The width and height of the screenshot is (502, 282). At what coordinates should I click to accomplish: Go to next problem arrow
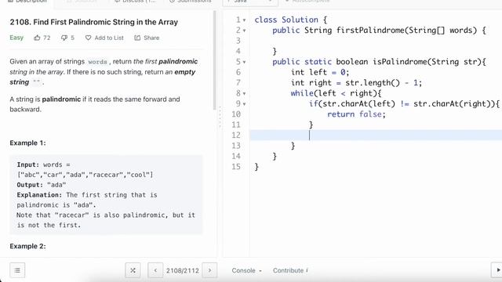[209, 270]
